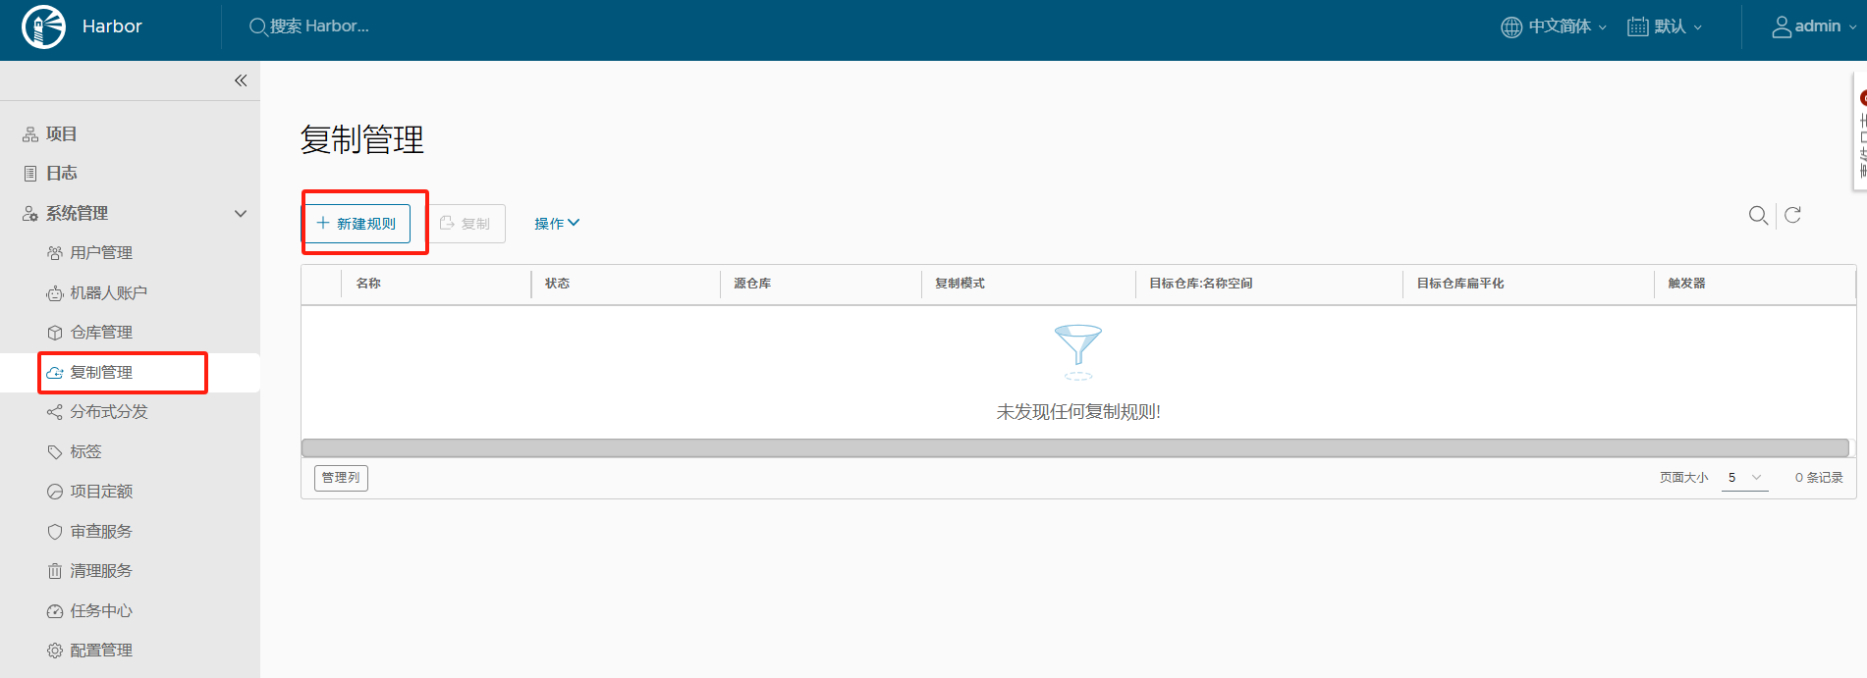
Task: Click the 项目 icon in sidebar
Action: pyautogui.click(x=30, y=134)
